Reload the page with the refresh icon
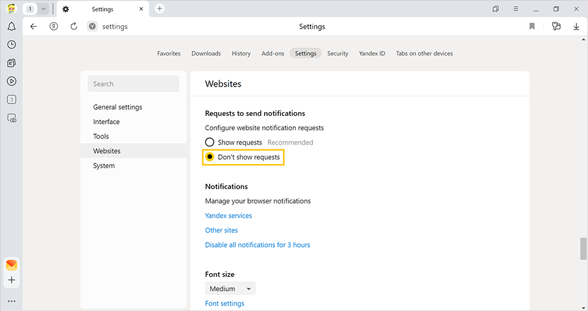The image size is (588, 311). coord(73,26)
